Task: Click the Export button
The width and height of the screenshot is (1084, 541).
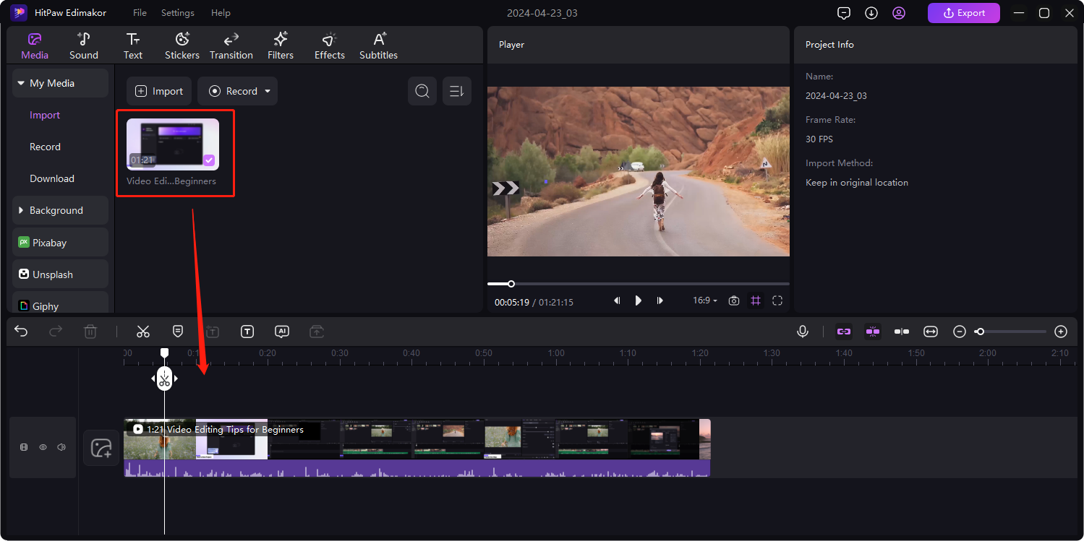Action: pyautogui.click(x=964, y=12)
